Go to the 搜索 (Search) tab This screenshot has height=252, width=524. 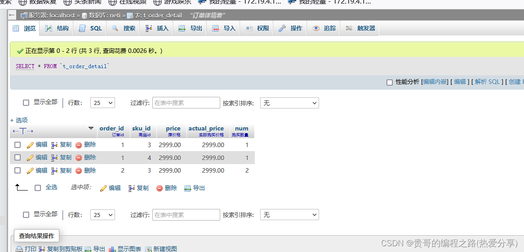tap(124, 29)
